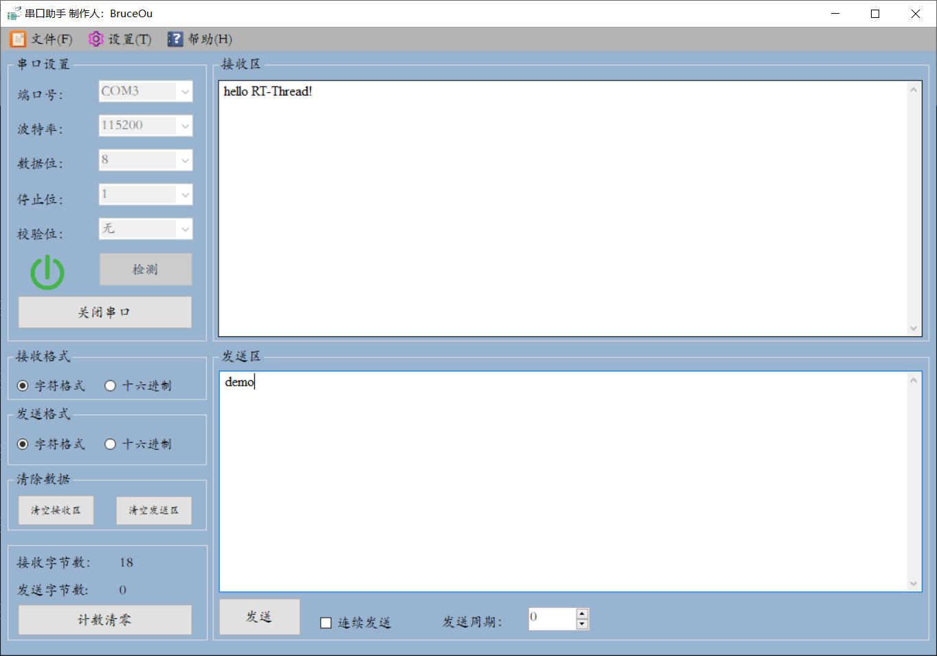Click the File menu notebook icon
The height and width of the screenshot is (656, 937).
click(18, 39)
